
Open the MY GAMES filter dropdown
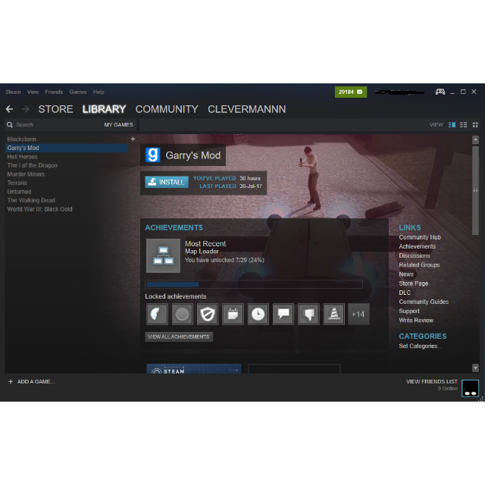pyautogui.click(x=118, y=124)
